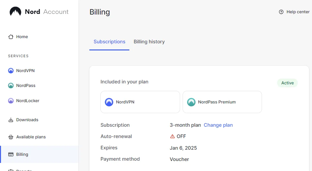Open the NordVPN plan card
This screenshot has height=171, width=312.
click(140, 102)
